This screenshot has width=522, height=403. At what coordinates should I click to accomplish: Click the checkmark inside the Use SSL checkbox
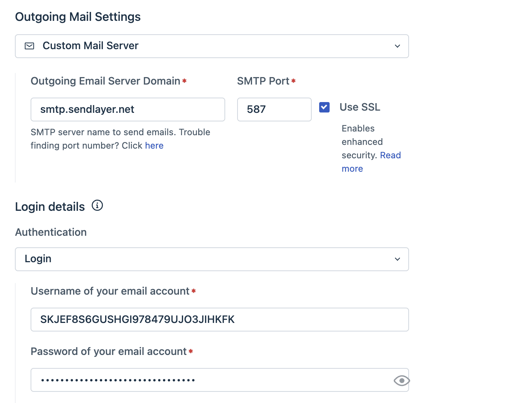324,107
